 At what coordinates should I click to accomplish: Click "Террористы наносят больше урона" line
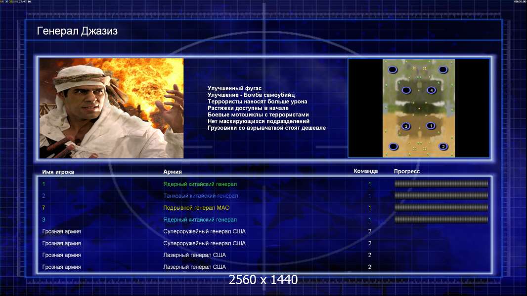pos(257,102)
